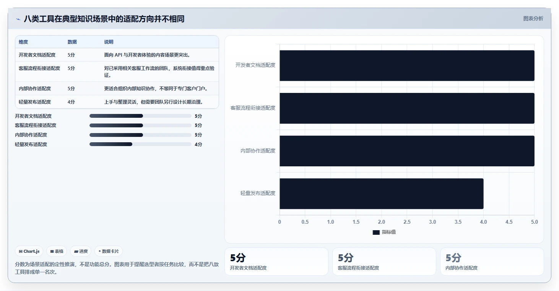
Task: Click the 轻量发布适配度 progress bar
Action: pyautogui.click(x=140, y=144)
